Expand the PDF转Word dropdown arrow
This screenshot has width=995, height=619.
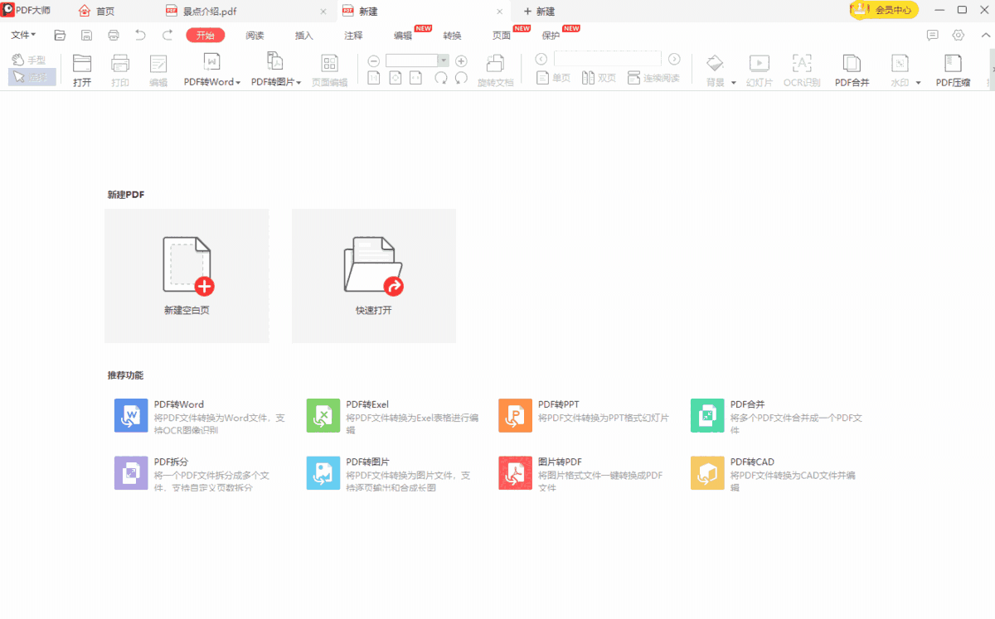pos(238,83)
